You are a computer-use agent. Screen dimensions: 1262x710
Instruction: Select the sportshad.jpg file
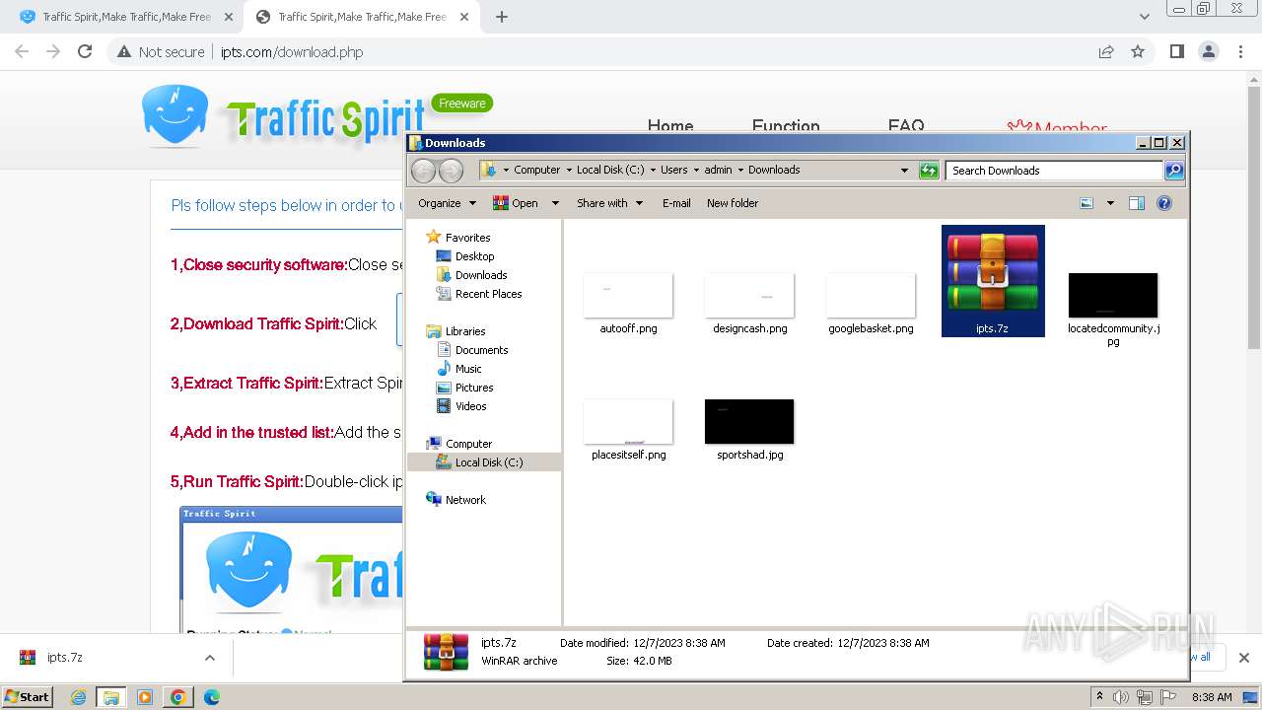pyautogui.click(x=749, y=429)
